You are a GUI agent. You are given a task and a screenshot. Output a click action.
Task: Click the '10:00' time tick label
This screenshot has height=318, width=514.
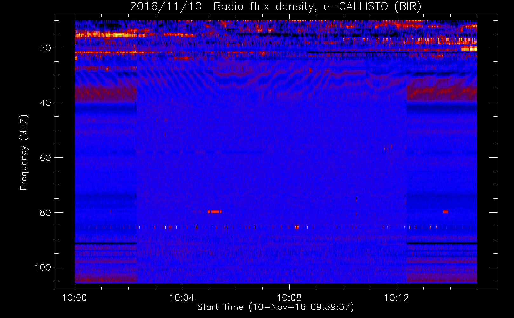tap(75, 298)
